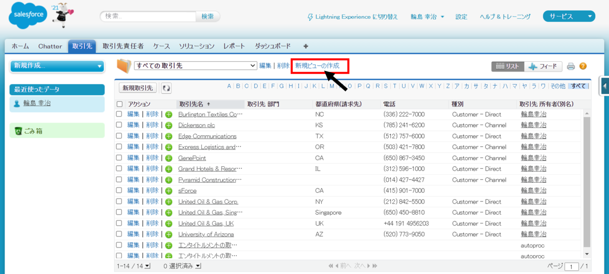Open the ダッシュボード tab
The width and height of the screenshot is (609, 274).
pos(273,46)
